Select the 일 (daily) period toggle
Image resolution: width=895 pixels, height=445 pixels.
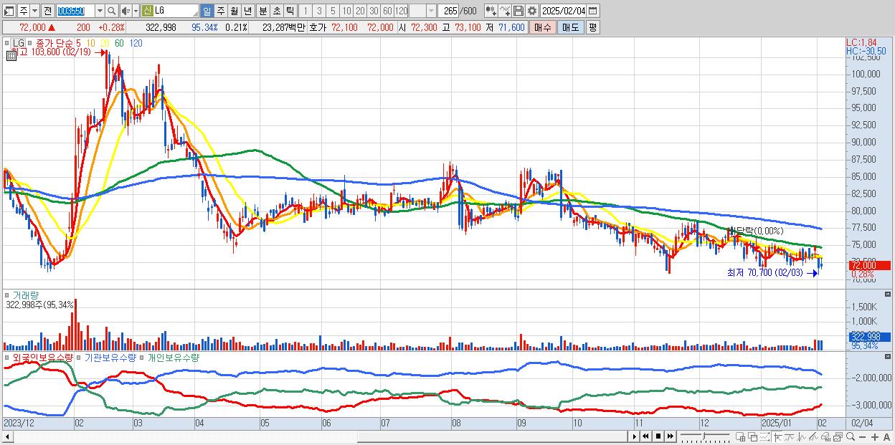207,11
